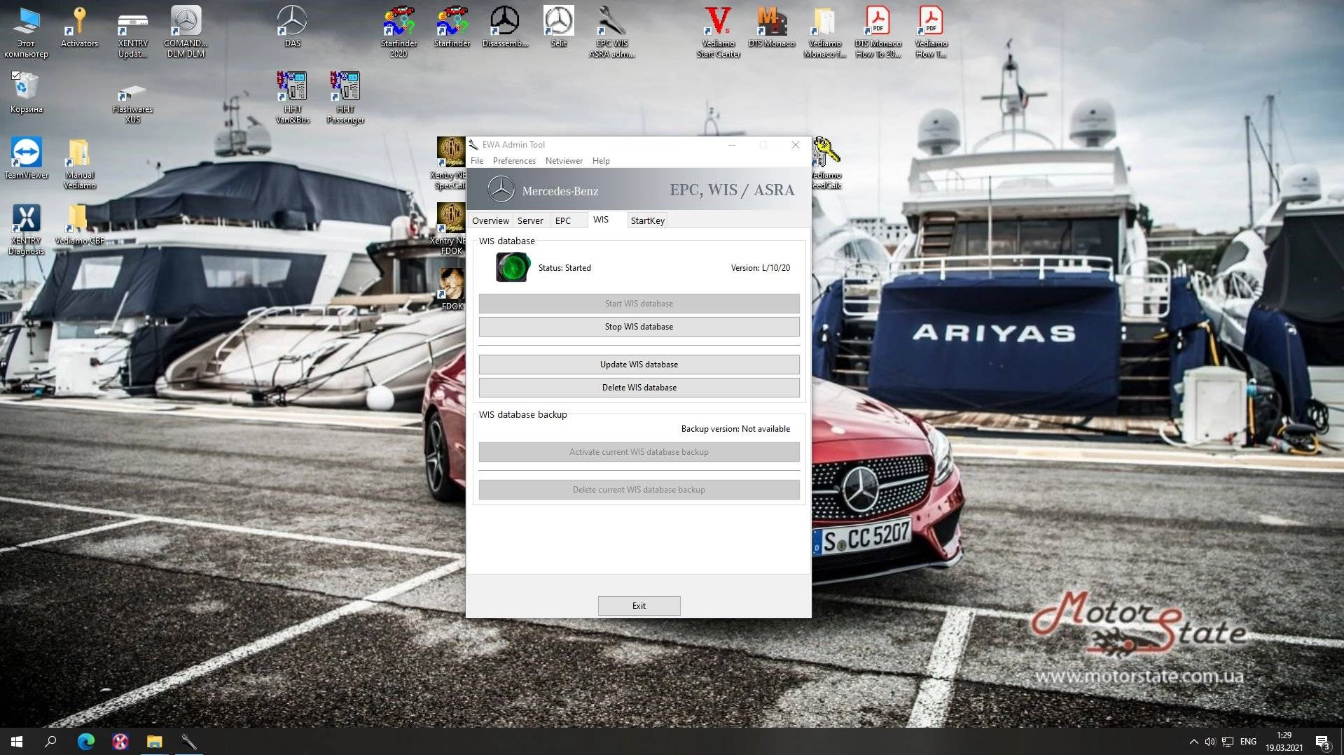Image resolution: width=1344 pixels, height=755 pixels.
Task: Open COMAND DLM desktop shortcut
Action: (186, 31)
